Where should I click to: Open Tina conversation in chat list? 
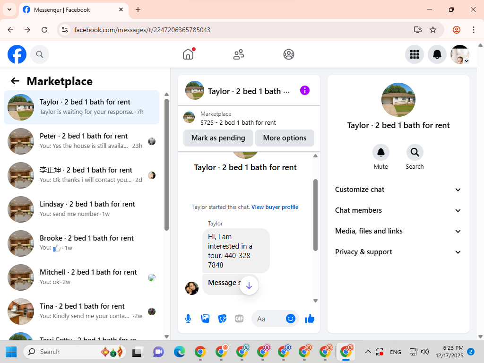tap(81, 311)
